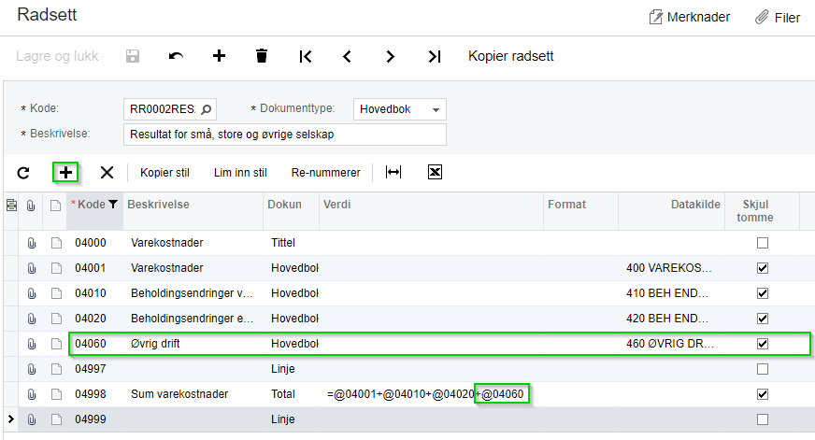Open attachment clip for row 04010
Screen dimensions: 815x440
(32, 293)
